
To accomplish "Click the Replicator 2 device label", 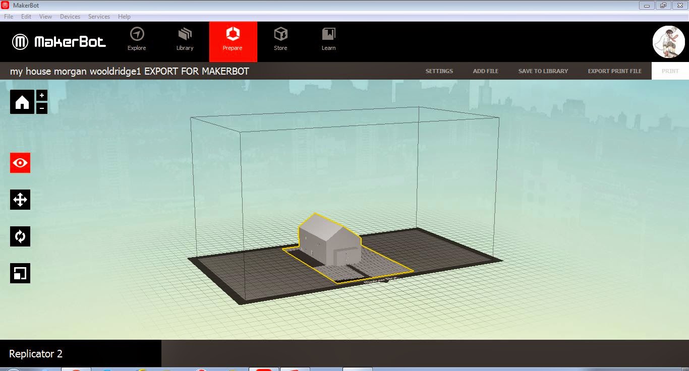I will pos(36,354).
